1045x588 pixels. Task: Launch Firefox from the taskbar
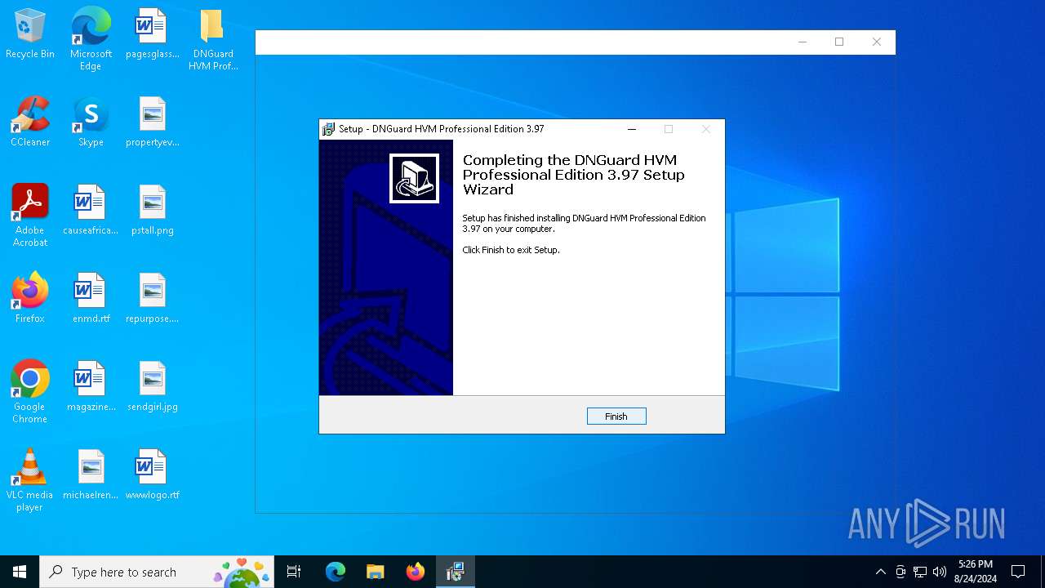click(x=416, y=572)
